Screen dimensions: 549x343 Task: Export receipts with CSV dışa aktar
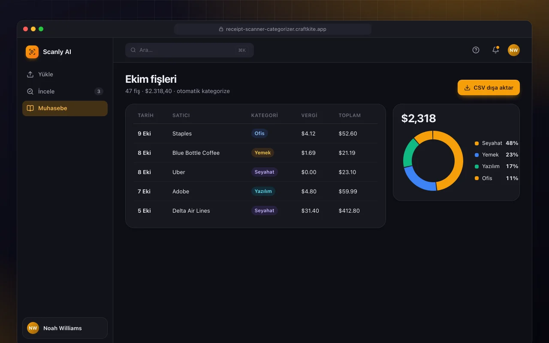489,87
